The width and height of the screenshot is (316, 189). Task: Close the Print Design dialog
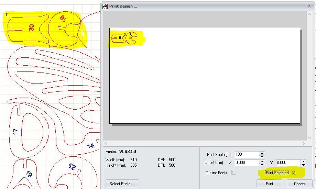(x=309, y=6)
